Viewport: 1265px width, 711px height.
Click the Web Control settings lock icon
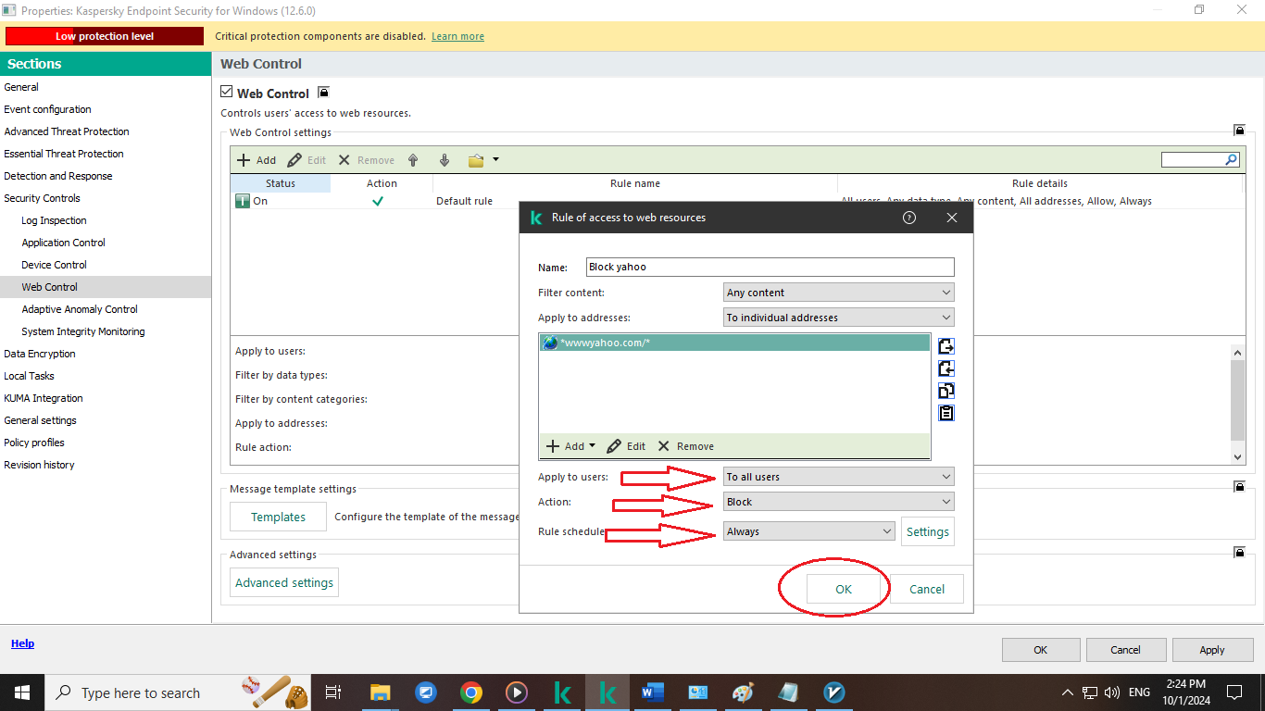[1239, 131]
